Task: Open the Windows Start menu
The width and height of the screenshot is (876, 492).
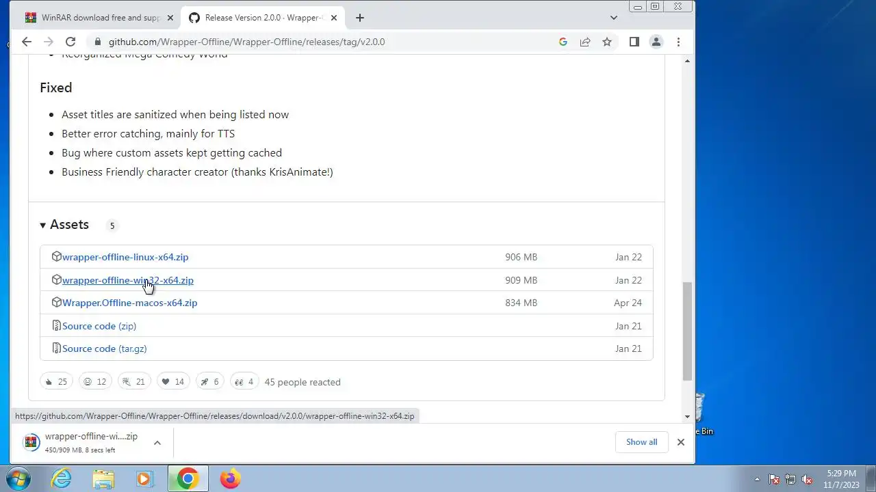Action: tap(18, 478)
